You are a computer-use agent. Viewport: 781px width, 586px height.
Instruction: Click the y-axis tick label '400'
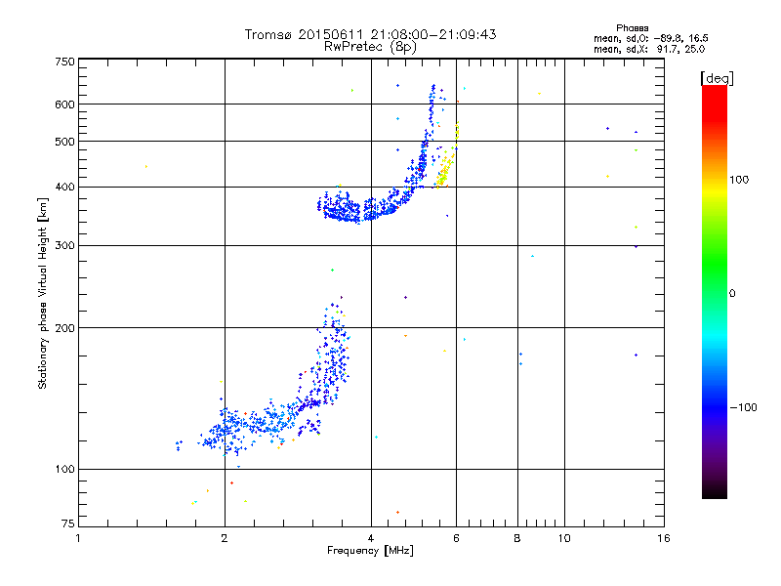tap(64, 188)
